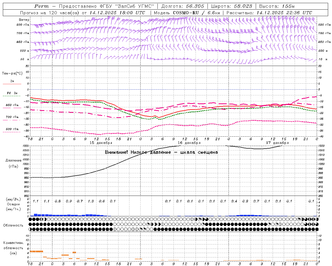This screenshot has width=332, height=266.
Task: Click 'Прогноз на 120 часа(ов)' forecast text
Action: (x=50, y=13)
